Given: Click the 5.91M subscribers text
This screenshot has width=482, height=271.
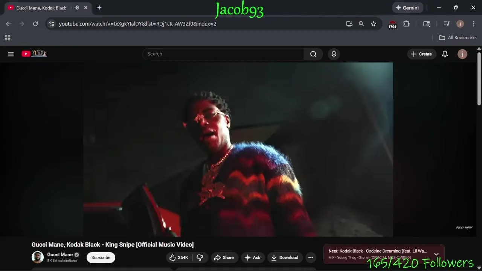Looking at the screenshot, I should [62, 261].
